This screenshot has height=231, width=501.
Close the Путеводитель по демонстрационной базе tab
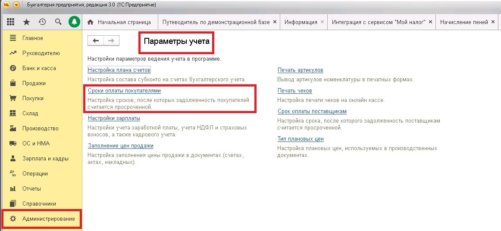(x=275, y=22)
